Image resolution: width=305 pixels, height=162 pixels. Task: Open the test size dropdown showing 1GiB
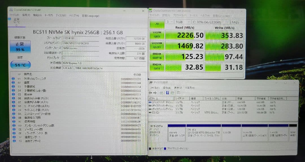coord(182,22)
